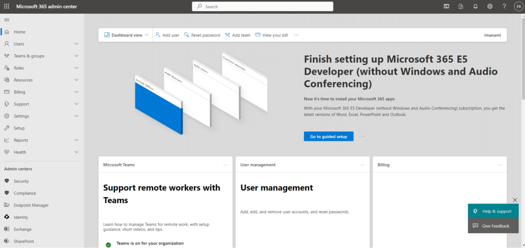Image resolution: width=525 pixels, height=248 pixels.
Task: Open Cloud Shell icon in top bar
Action: point(447,6)
